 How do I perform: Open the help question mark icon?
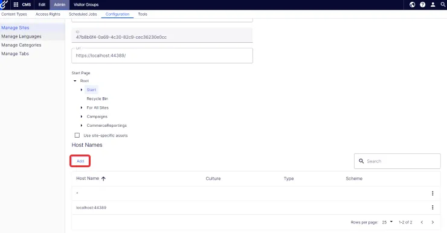[x=422, y=5]
